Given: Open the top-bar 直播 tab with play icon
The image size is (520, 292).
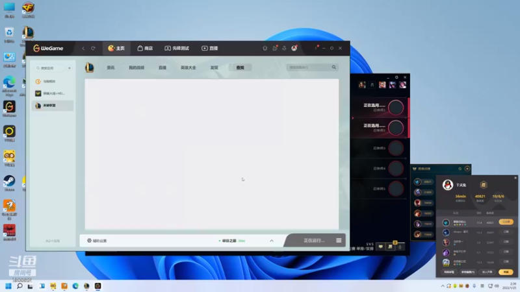Looking at the screenshot, I should click(209, 48).
